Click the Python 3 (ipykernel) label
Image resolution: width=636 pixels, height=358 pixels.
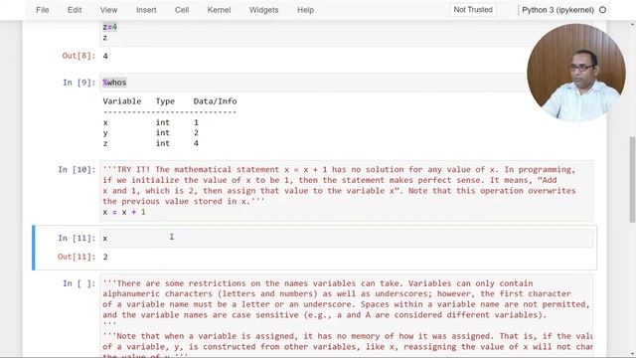[557, 10]
